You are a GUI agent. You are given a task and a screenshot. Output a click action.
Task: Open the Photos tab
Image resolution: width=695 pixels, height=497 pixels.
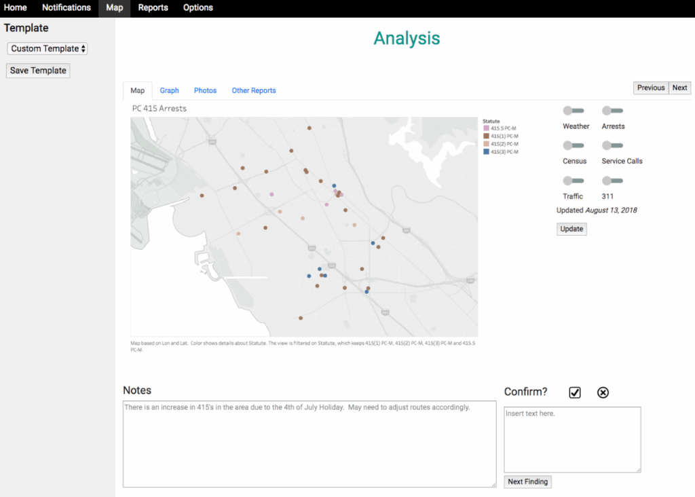point(205,91)
